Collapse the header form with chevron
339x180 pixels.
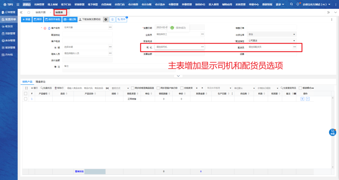(178, 76)
